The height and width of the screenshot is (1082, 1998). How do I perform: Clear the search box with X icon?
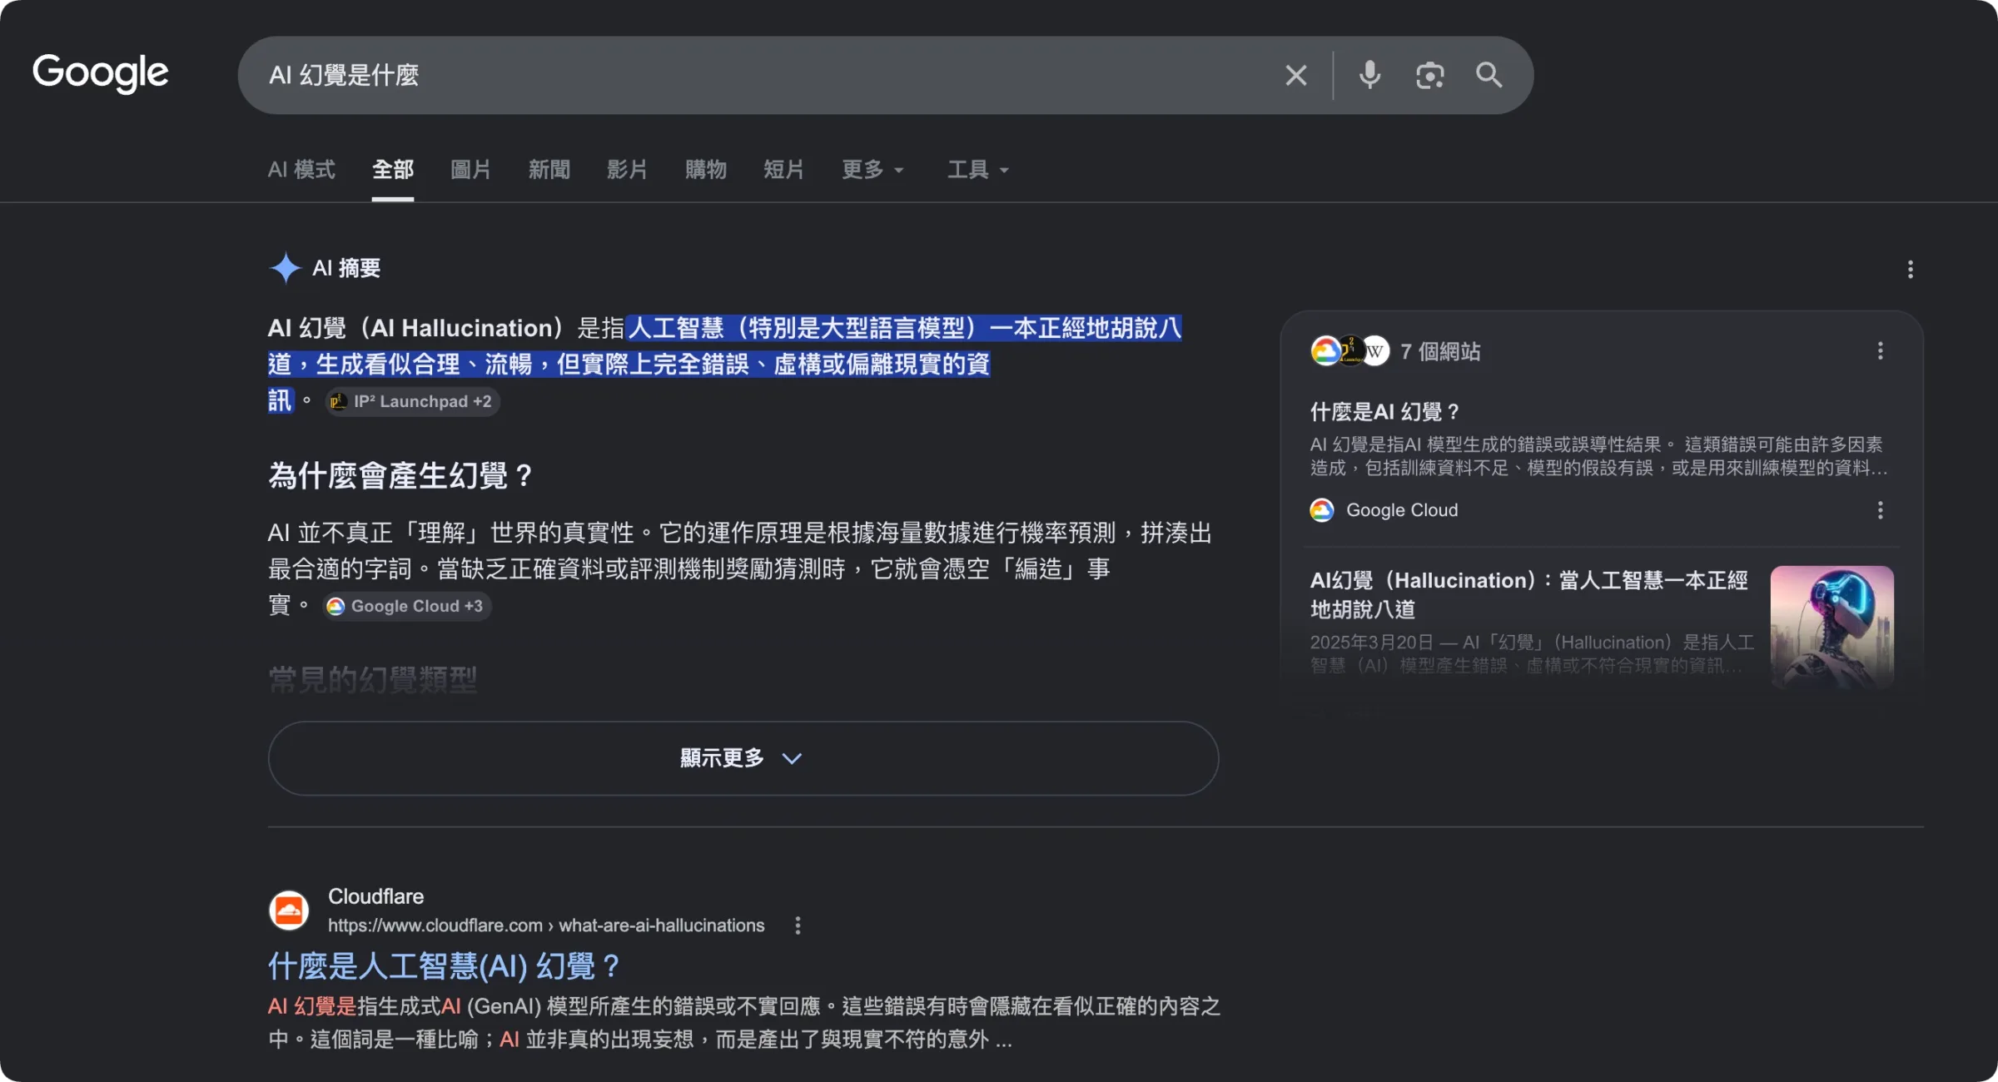[1296, 76]
